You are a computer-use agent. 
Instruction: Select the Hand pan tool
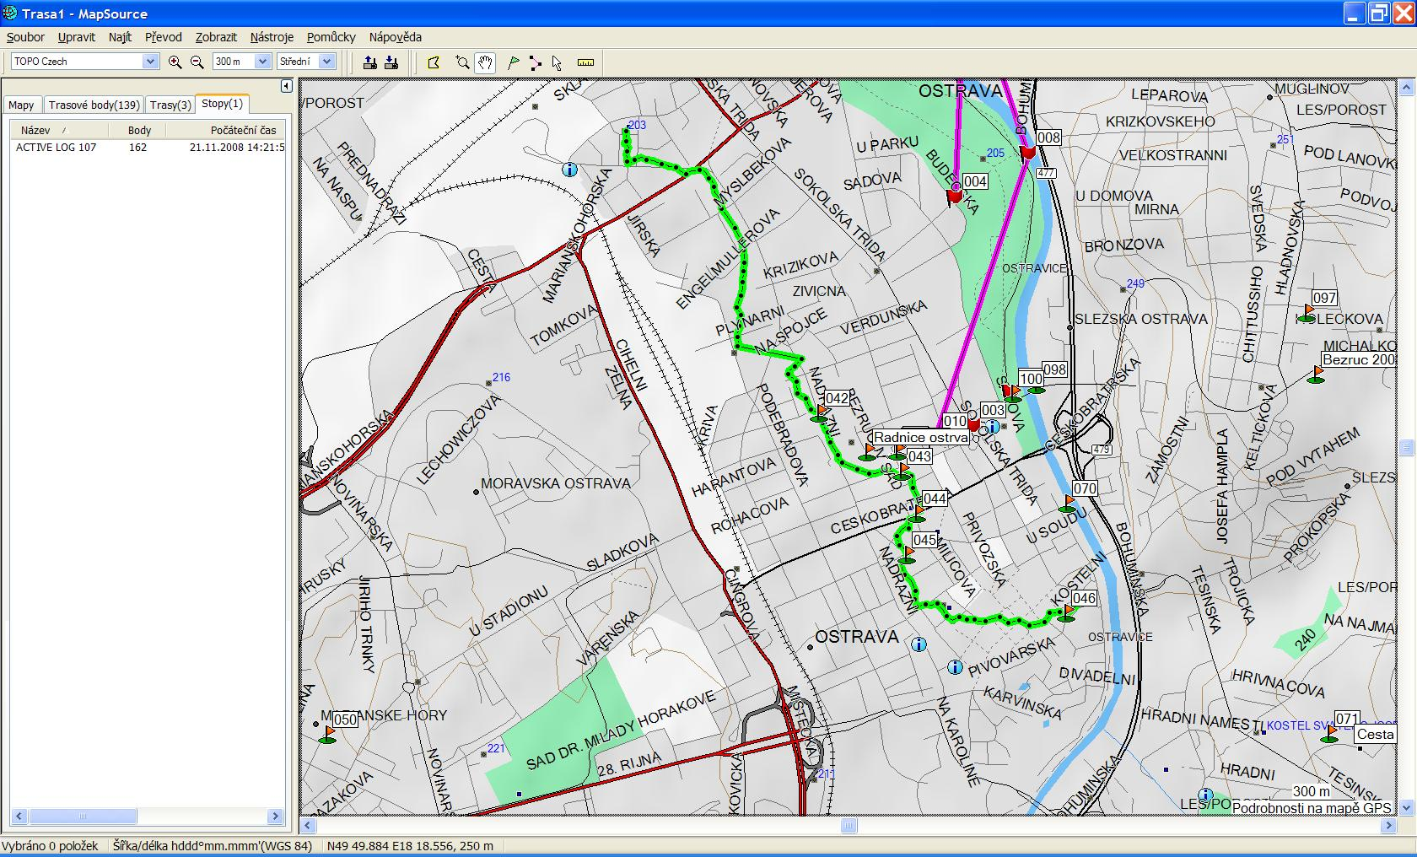point(485,62)
